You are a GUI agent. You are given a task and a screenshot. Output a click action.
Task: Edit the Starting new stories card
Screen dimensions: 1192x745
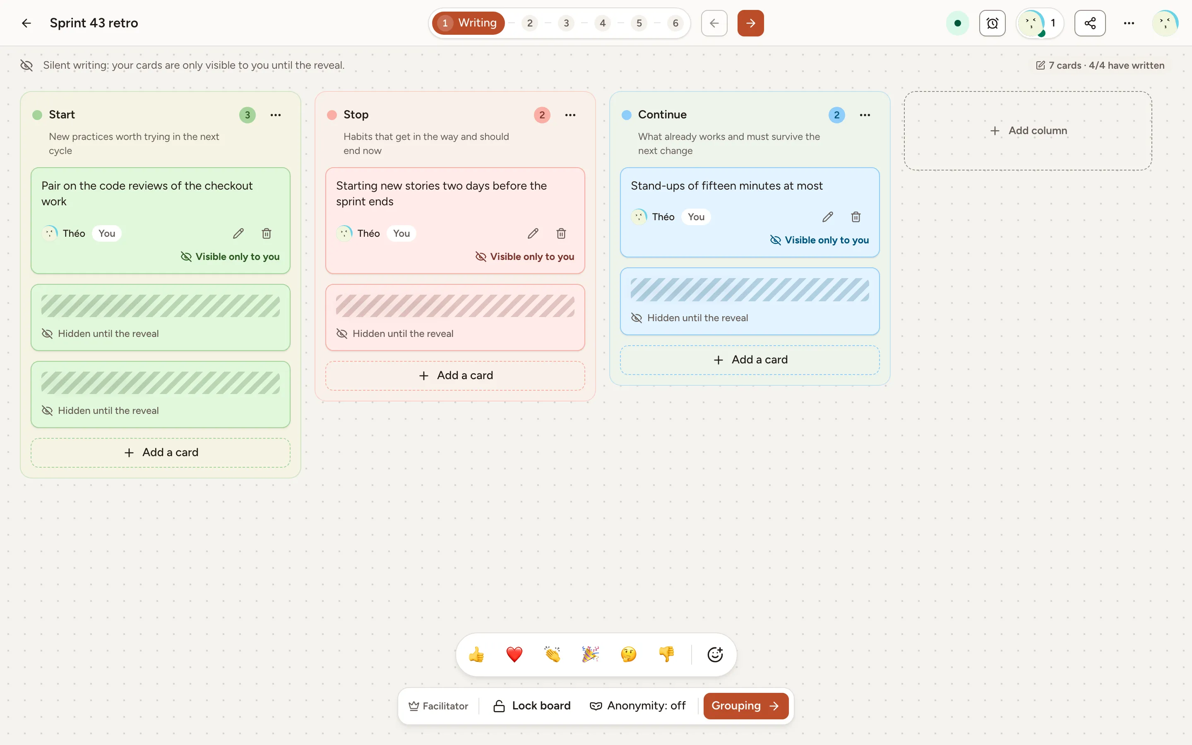(533, 233)
